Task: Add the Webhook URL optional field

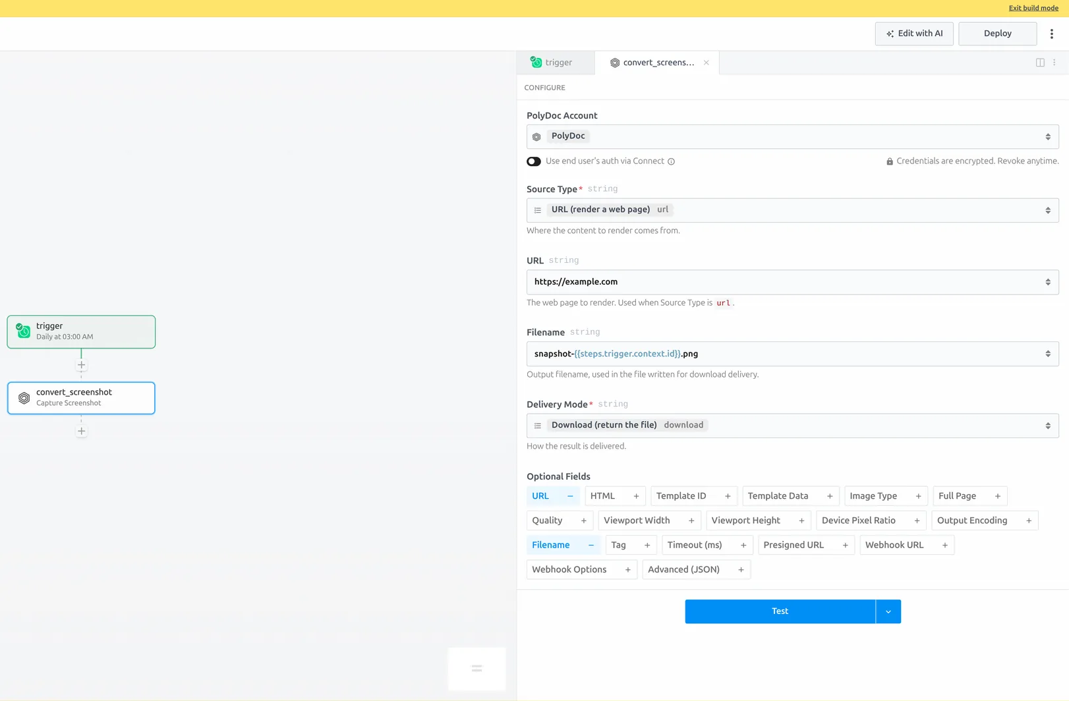Action: pyautogui.click(x=945, y=545)
